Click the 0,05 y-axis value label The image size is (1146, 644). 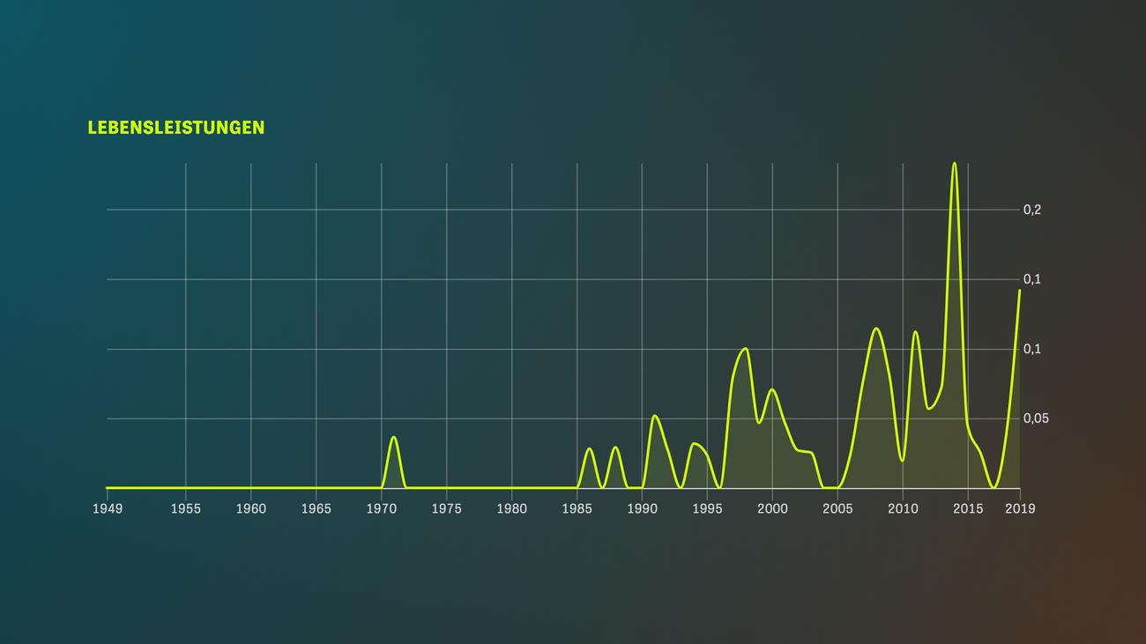pos(1036,418)
